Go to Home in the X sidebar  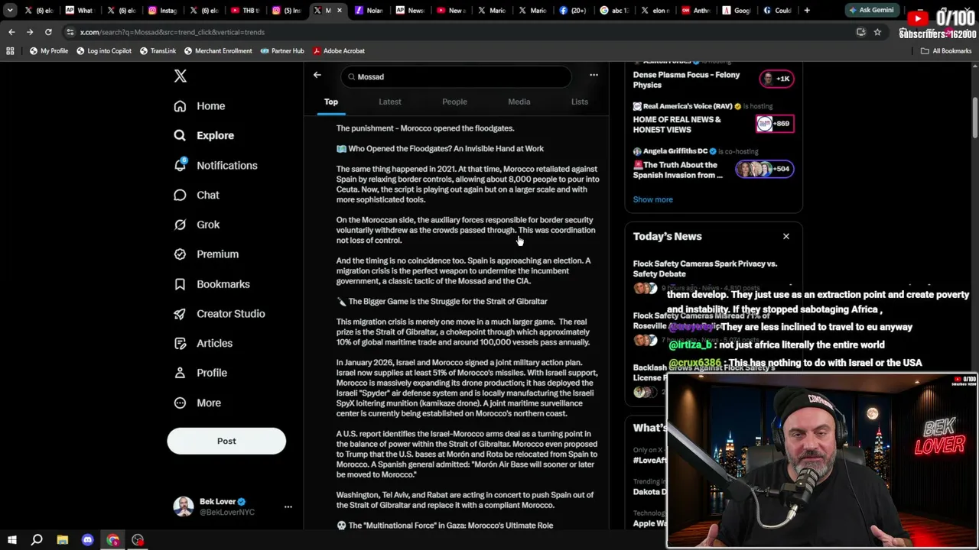(200, 106)
